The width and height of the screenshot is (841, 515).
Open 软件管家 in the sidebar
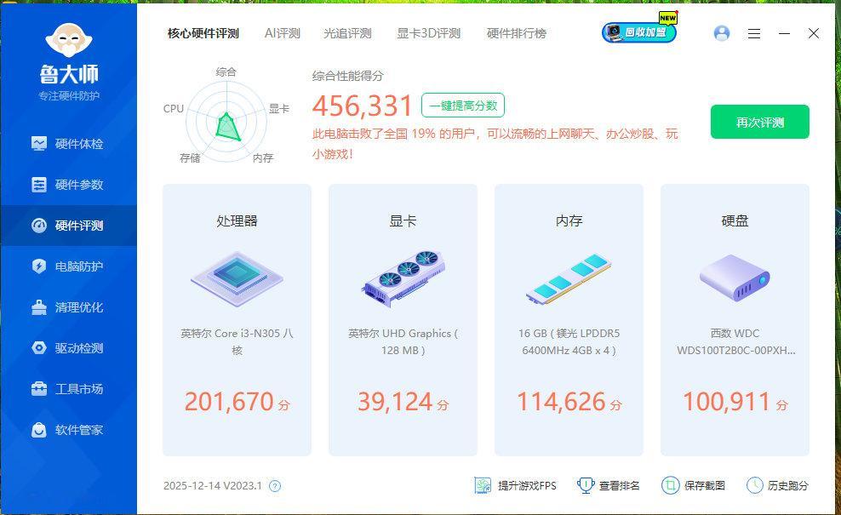click(68, 430)
